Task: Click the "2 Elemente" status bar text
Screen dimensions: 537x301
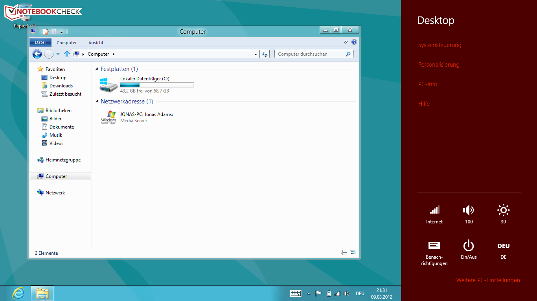Action: point(46,253)
